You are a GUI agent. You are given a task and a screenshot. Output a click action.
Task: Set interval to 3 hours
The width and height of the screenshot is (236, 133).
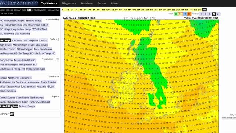click(x=205, y=14)
